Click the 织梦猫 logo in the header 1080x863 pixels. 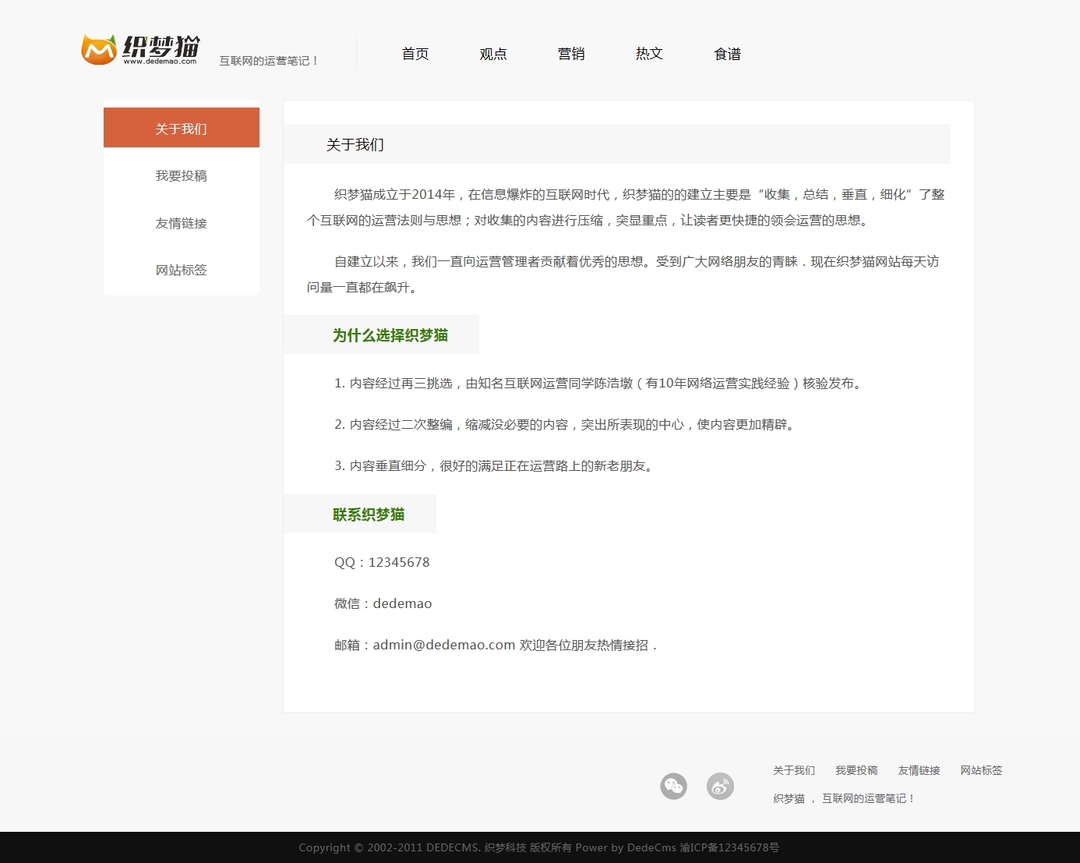coord(141,49)
